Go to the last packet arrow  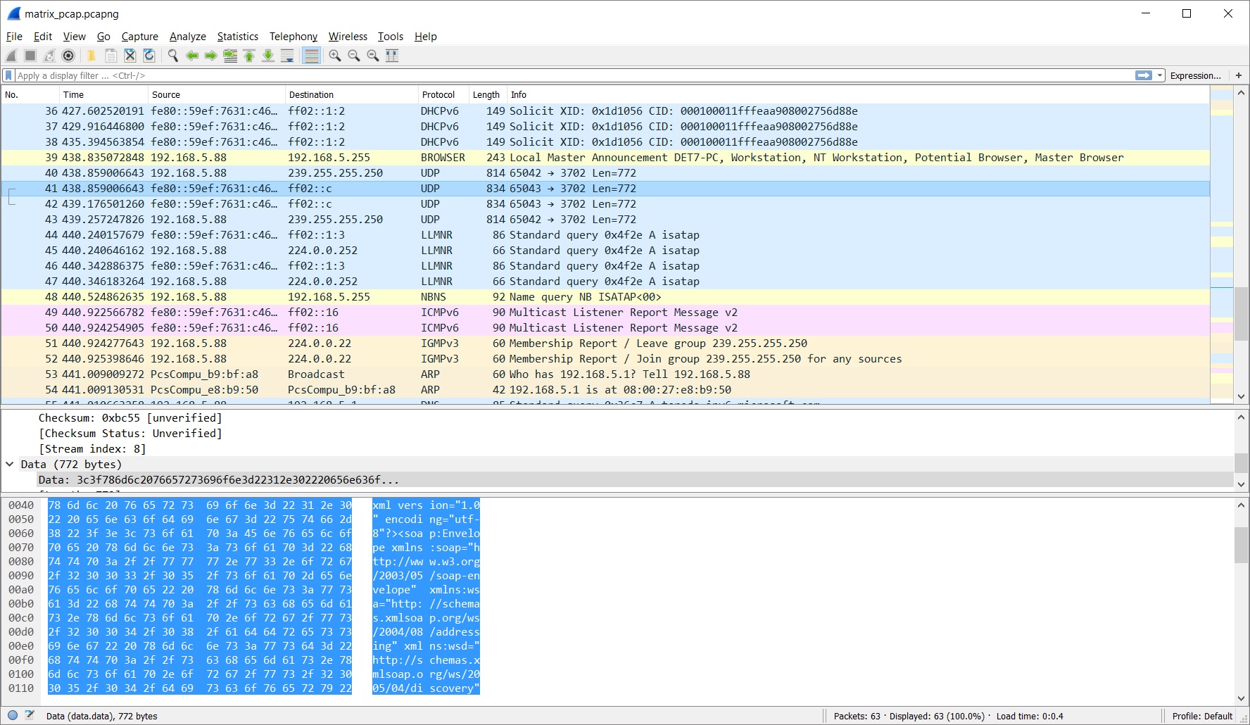268,56
